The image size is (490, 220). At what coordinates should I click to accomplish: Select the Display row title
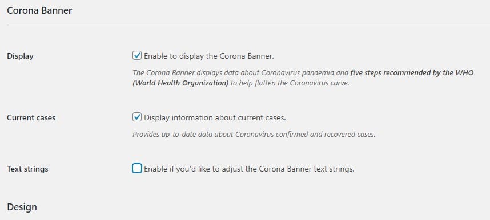point(20,56)
